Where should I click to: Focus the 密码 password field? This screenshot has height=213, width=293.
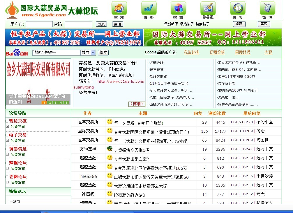[x=78, y=24]
